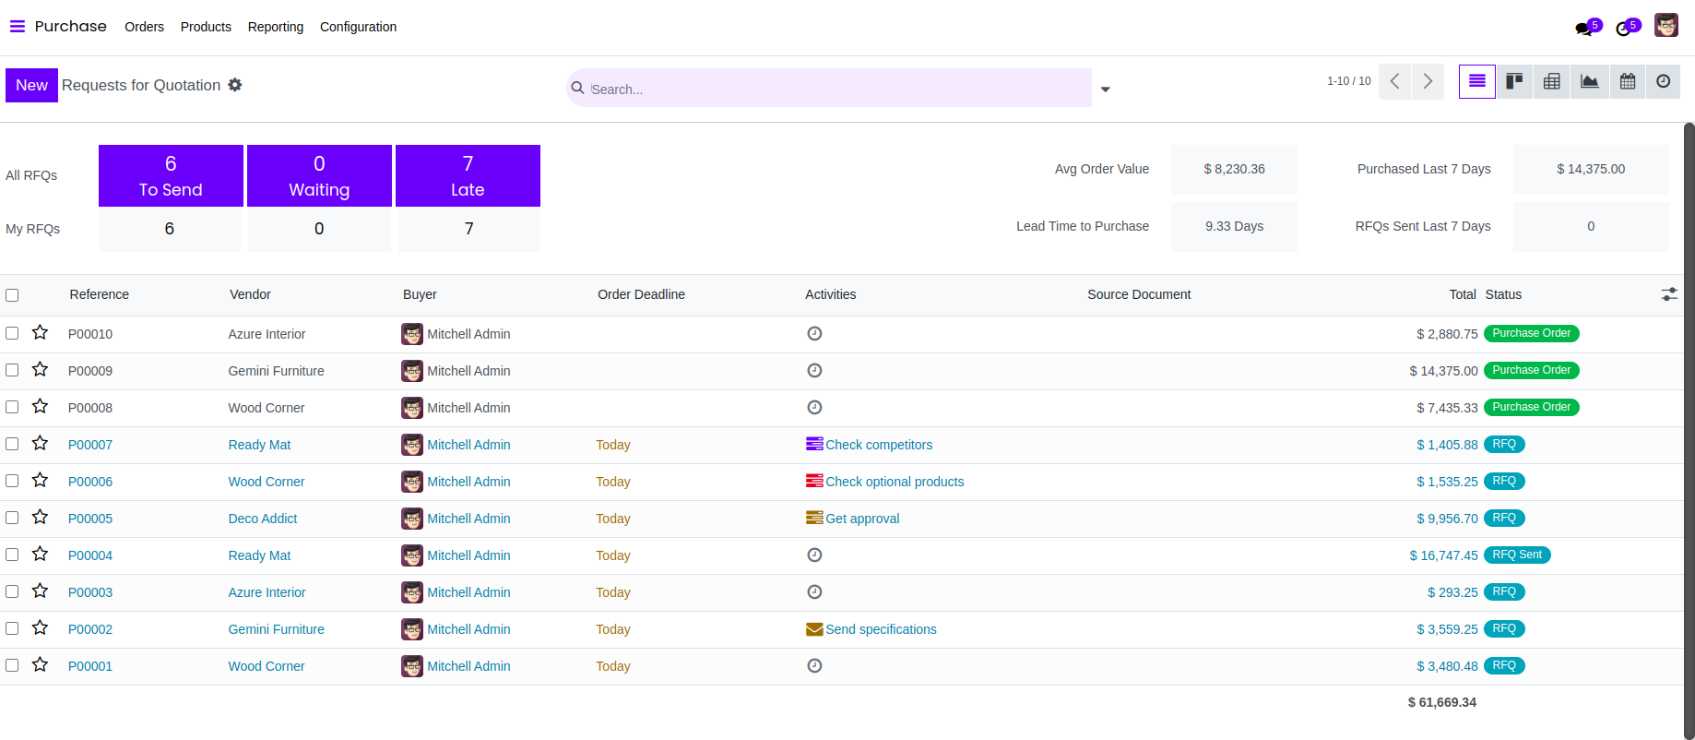Open the Configuration menu
This screenshot has height=740, width=1695.
(x=358, y=27)
